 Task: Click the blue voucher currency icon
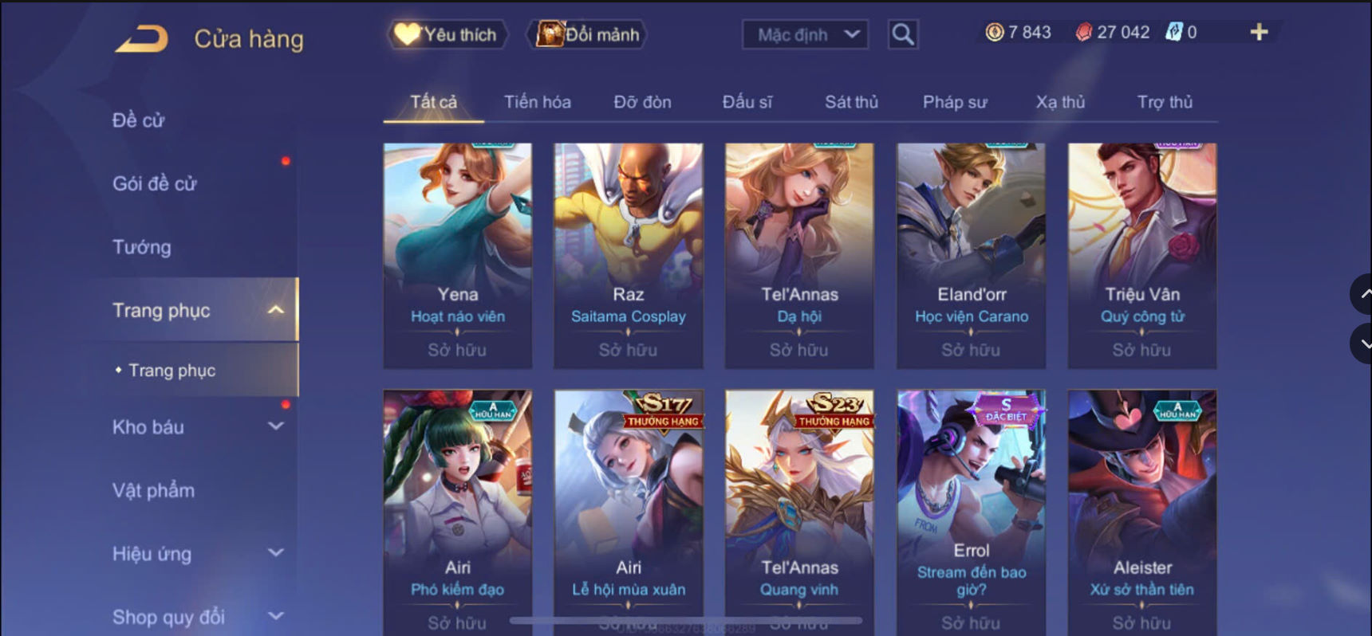tap(1173, 32)
